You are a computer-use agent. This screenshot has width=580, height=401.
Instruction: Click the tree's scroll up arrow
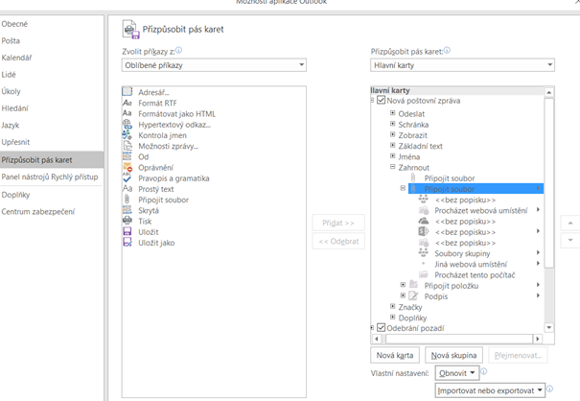(549, 92)
